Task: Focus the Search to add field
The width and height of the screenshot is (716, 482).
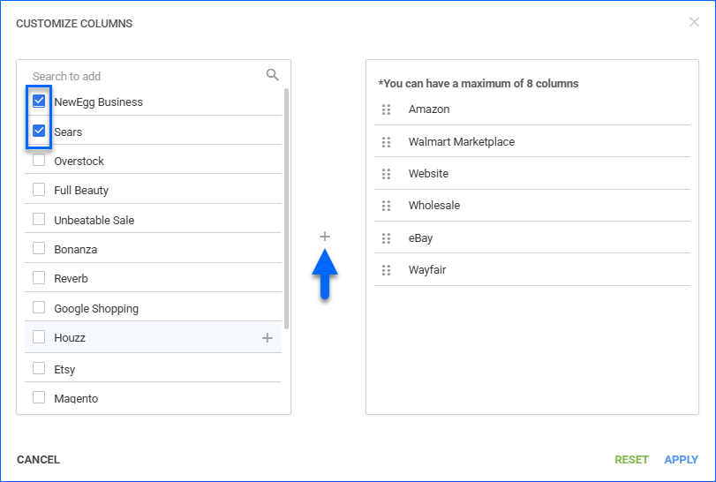Action: click(x=141, y=76)
